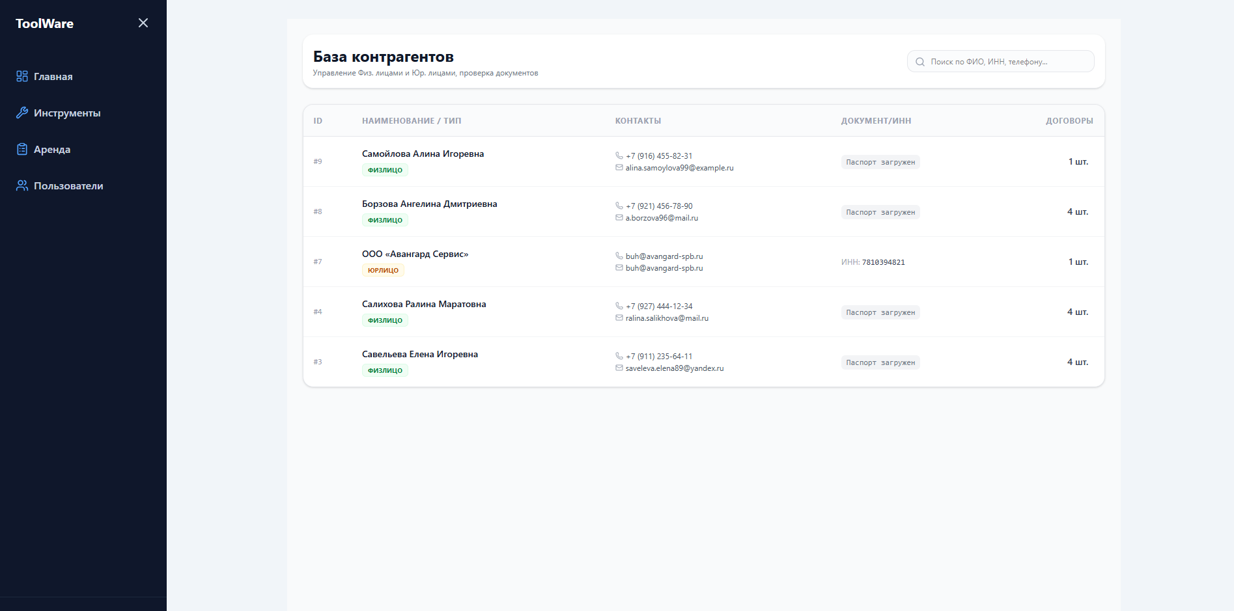Image resolution: width=1234 pixels, height=611 pixels.
Task: Click phone number +7 (927) 444-12-34
Action: 659,306
